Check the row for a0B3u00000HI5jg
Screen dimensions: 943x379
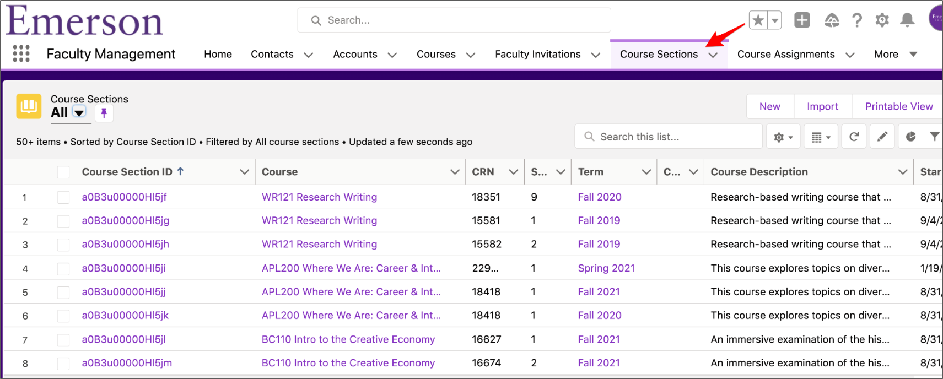[x=63, y=221]
